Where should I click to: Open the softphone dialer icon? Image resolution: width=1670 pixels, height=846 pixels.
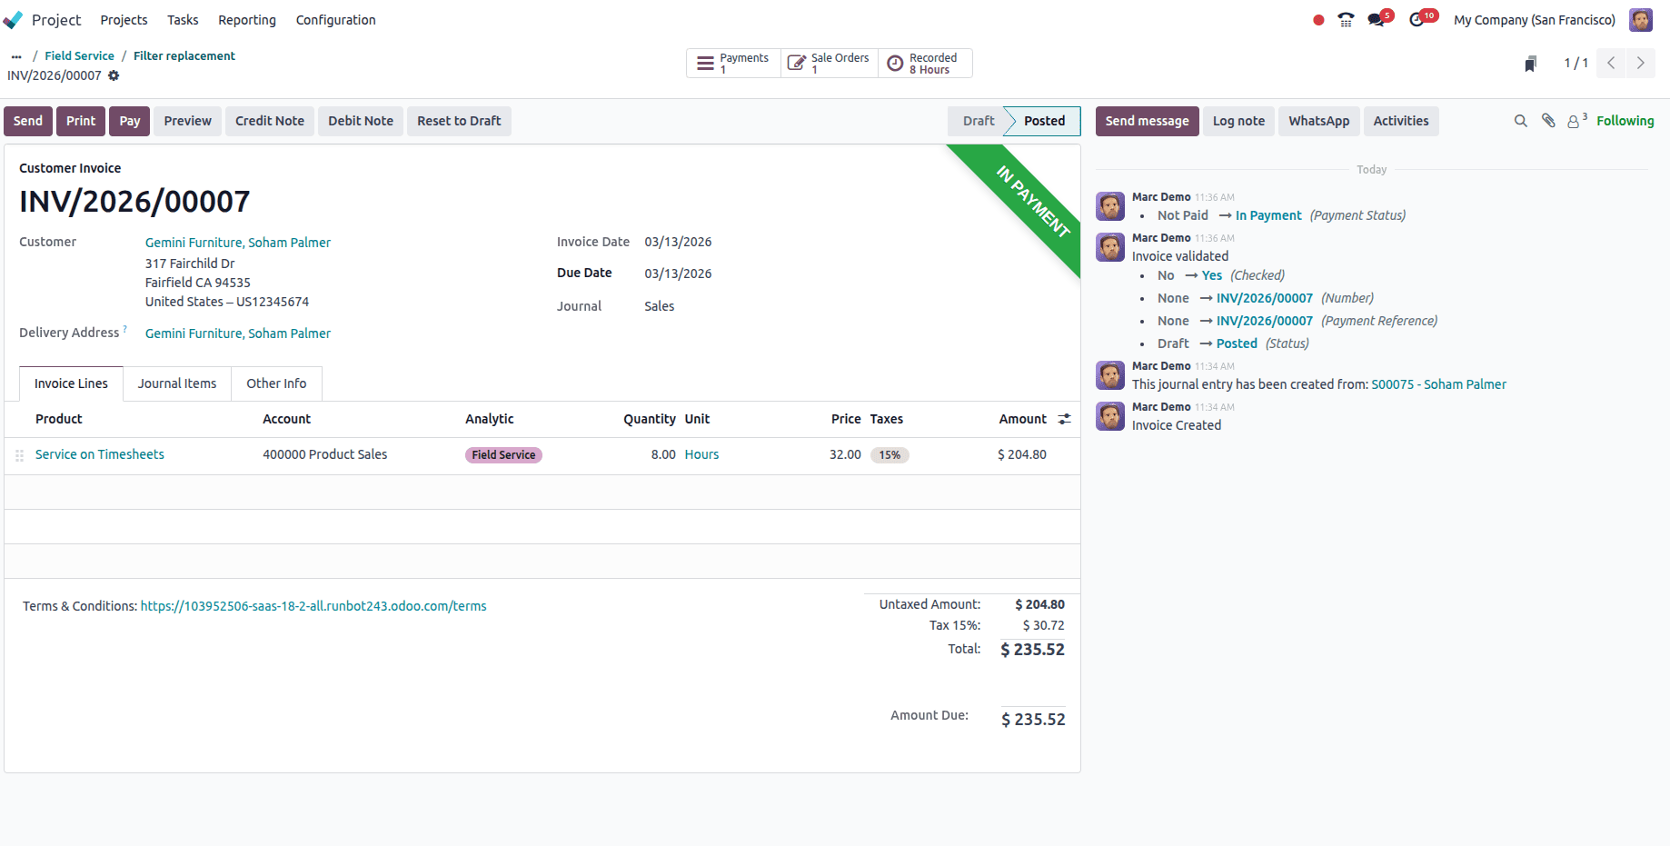[x=1346, y=19]
